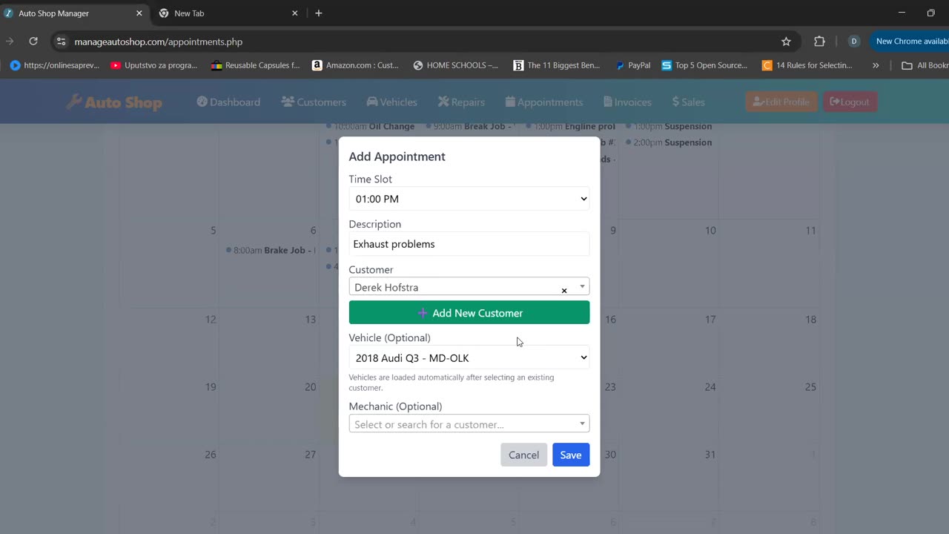Screen dimensions: 949x534
Task: Open the Top 5 Open Source bookmark
Action: click(704, 65)
